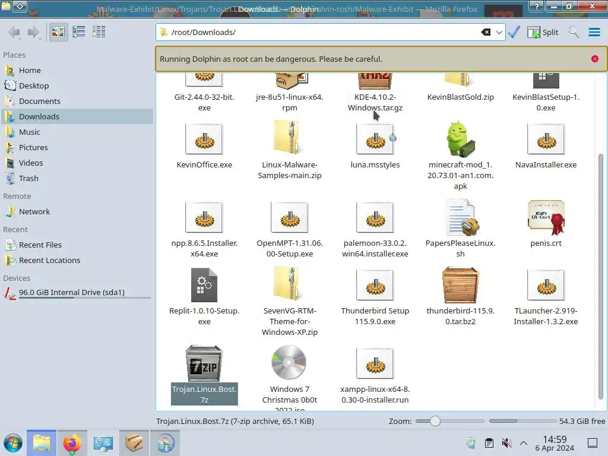
Task: Select Replit-1.0.10-Setup.exe icon
Action: pos(204,286)
